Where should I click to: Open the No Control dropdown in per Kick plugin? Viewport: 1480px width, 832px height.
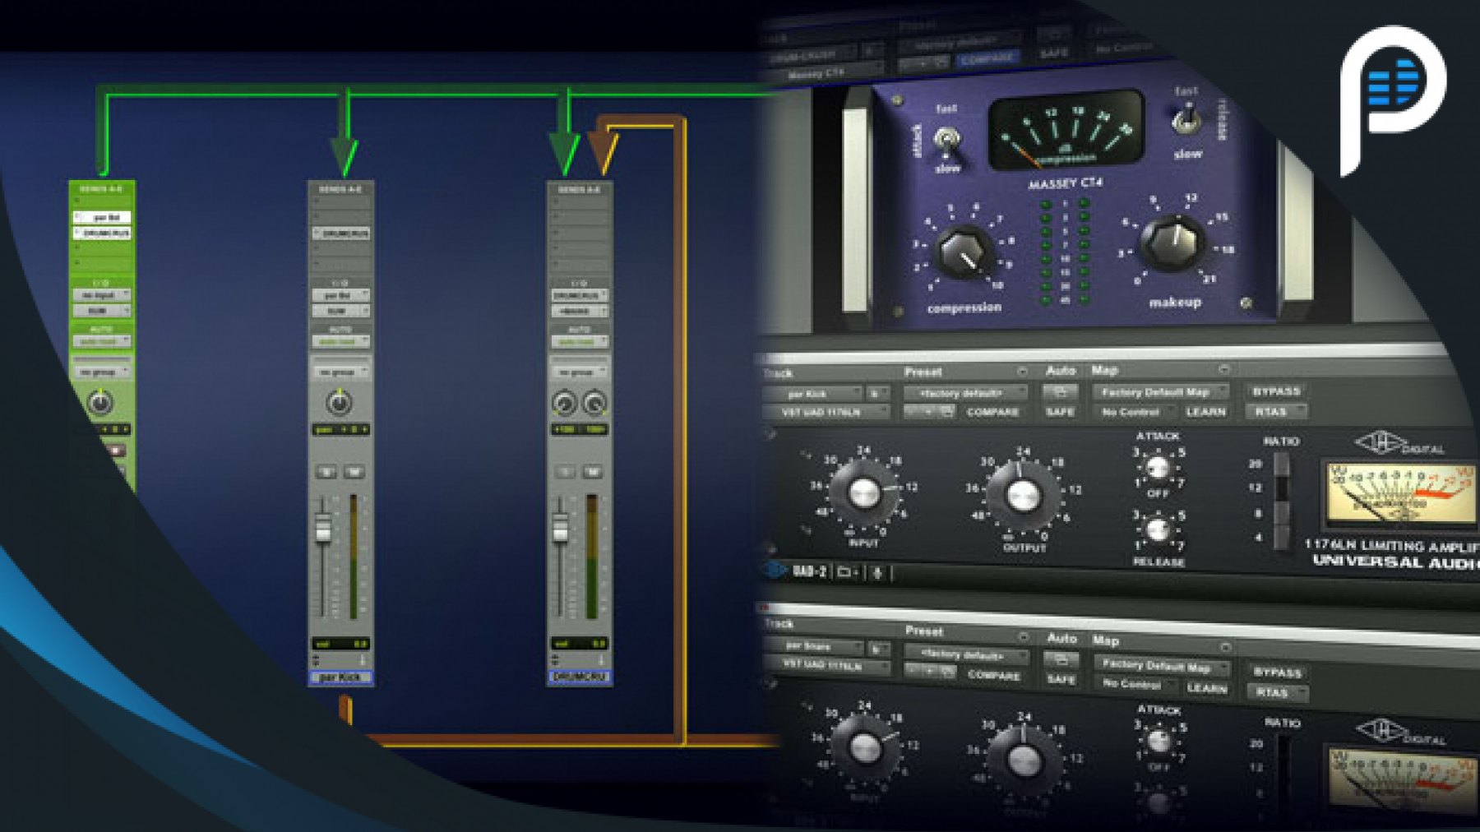pos(1135,411)
